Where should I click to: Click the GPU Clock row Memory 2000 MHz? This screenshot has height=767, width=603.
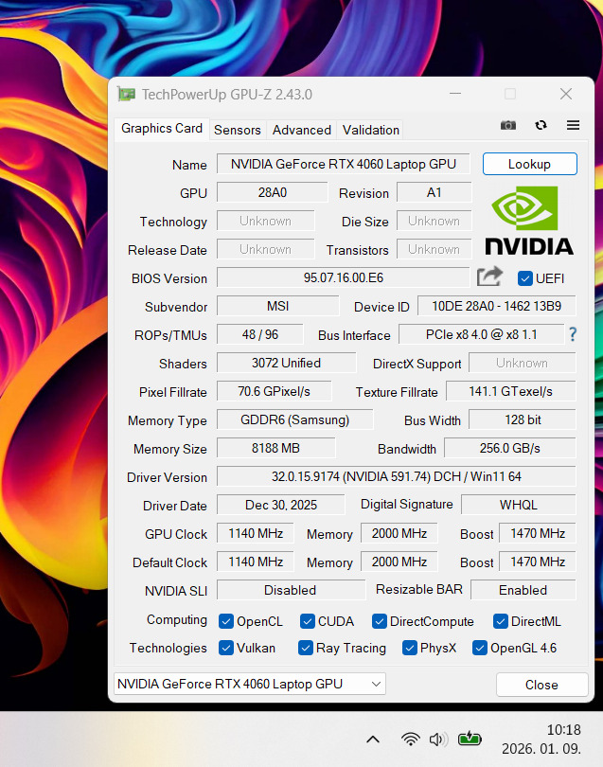point(399,533)
